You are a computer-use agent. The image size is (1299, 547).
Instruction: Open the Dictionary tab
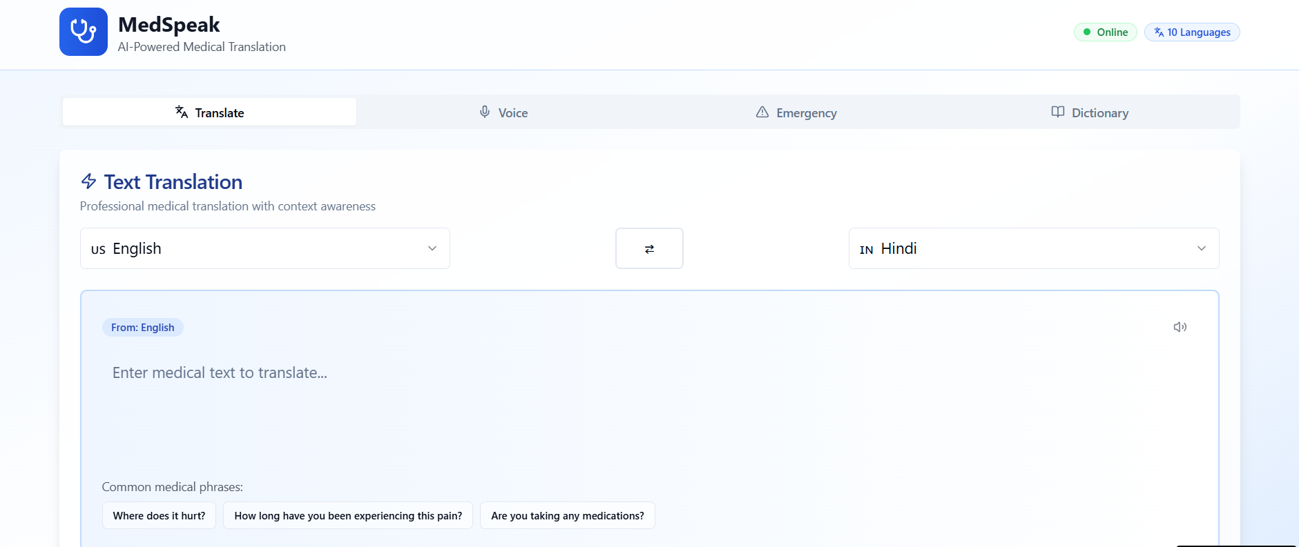coord(1090,112)
